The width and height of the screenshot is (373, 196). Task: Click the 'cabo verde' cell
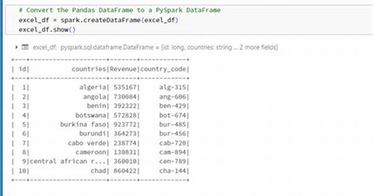coord(87,143)
